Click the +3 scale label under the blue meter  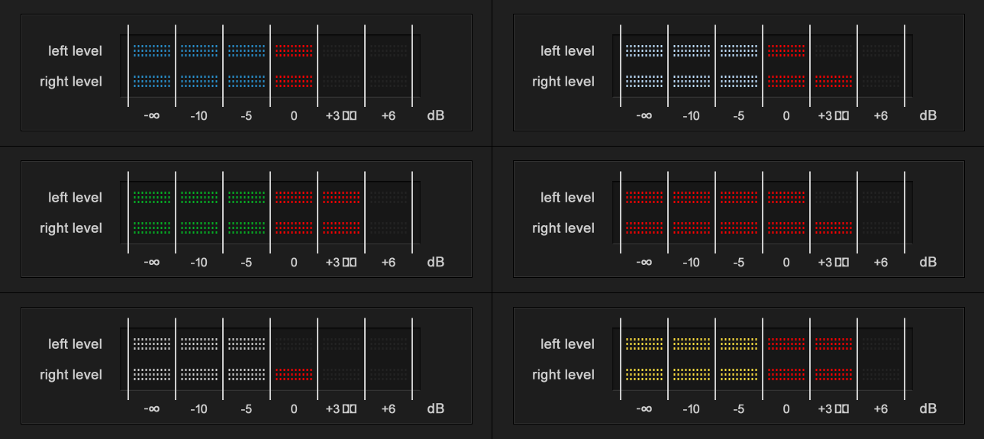340,116
